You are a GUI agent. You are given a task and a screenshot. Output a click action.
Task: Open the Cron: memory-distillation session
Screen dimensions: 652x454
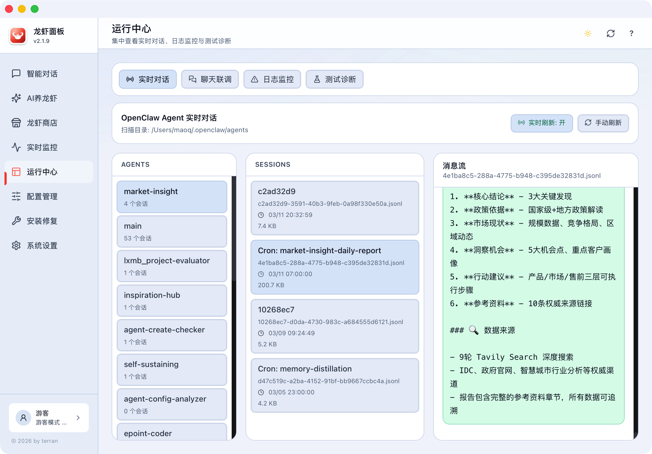coord(335,385)
